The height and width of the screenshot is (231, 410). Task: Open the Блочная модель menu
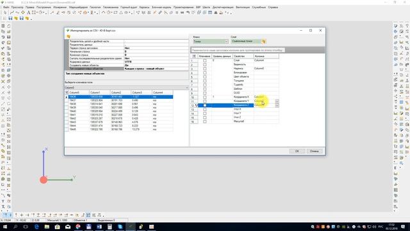161,7
